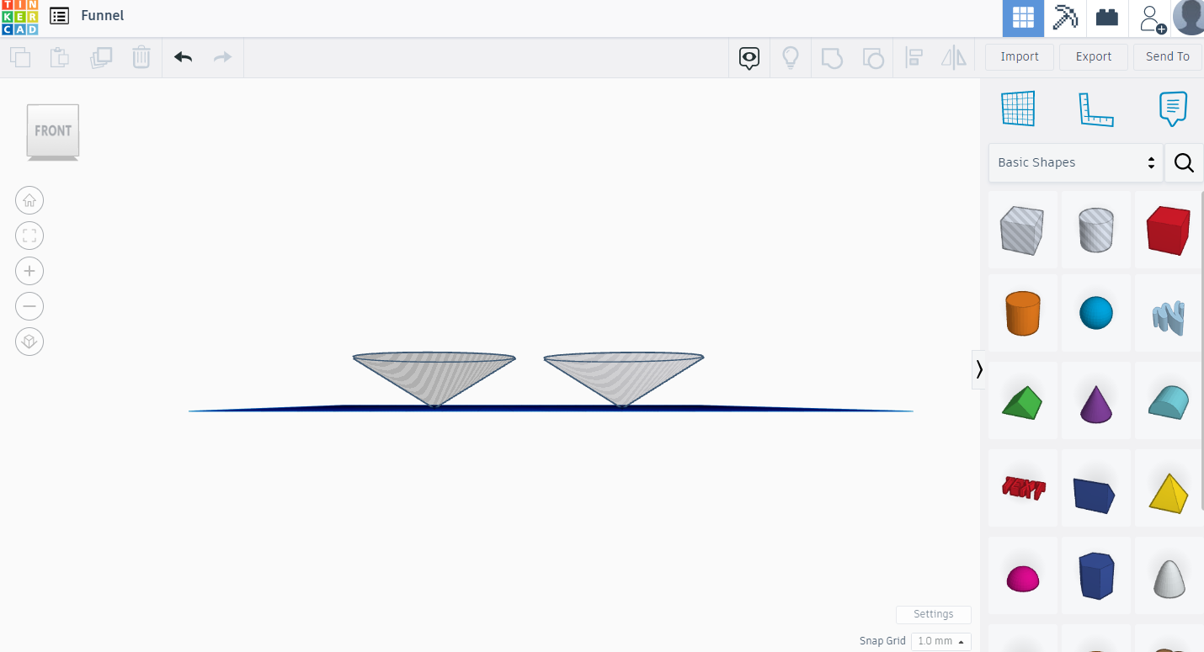Select the purple Cone shape thumbnail

point(1095,400)
